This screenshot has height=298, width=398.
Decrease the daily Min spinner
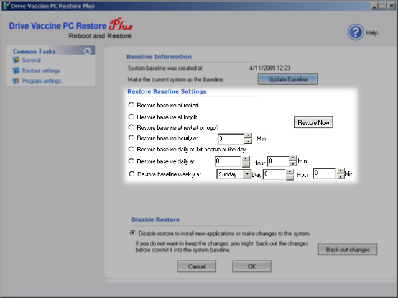coord(293,164)
